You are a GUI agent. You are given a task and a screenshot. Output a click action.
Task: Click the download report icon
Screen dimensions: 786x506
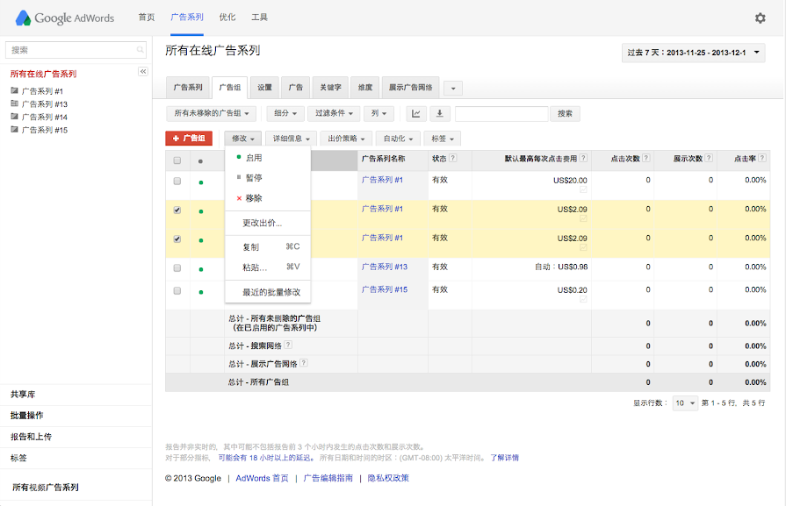click(x=439, y=114)
